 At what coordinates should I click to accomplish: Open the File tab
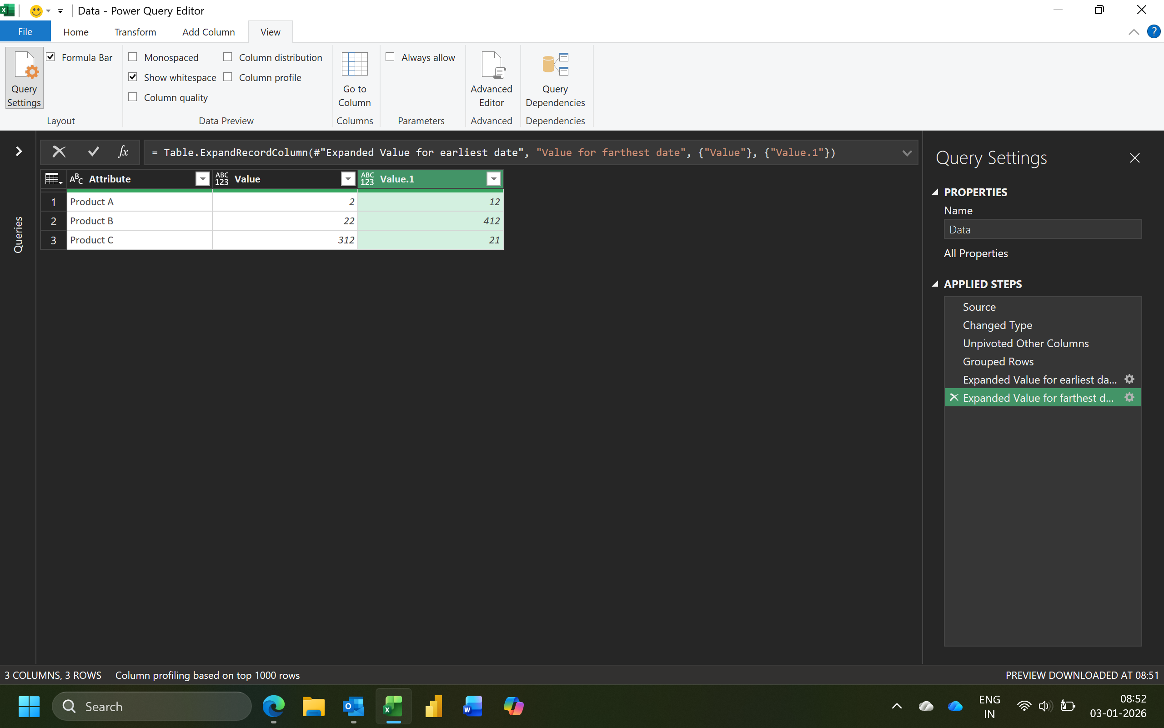coord(25,32)
